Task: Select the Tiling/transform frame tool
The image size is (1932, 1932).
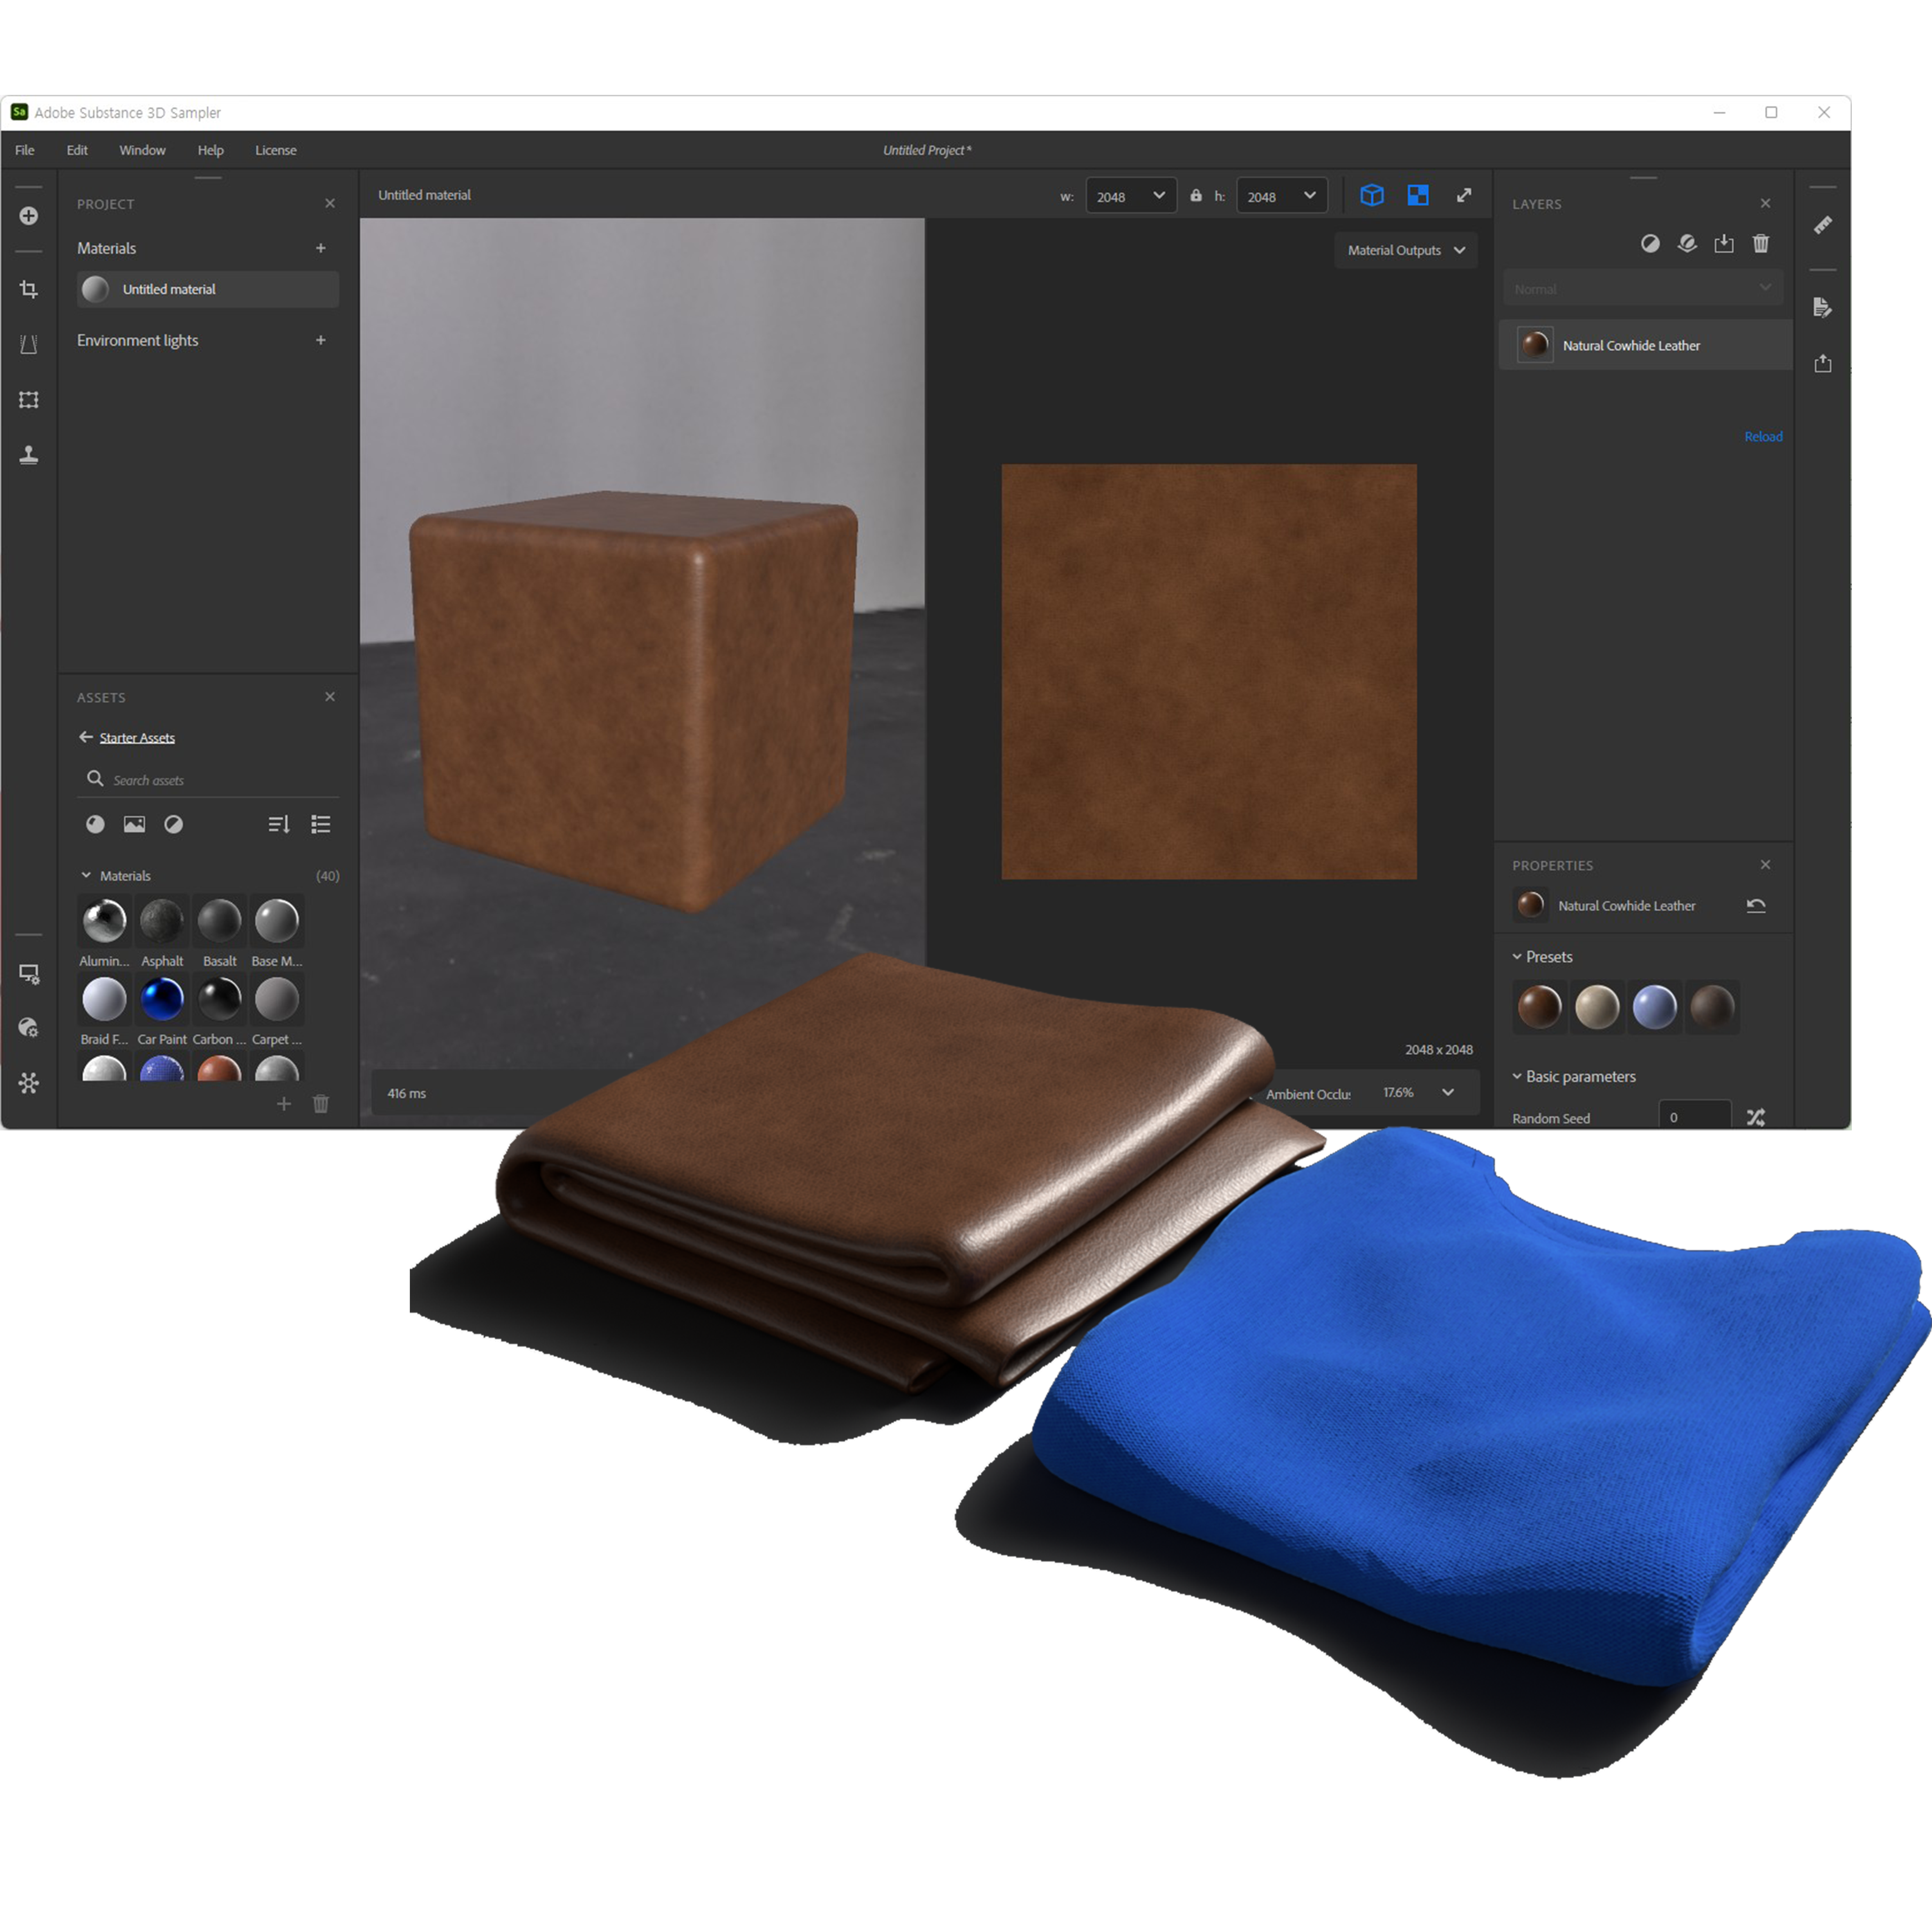Action: 29,399
